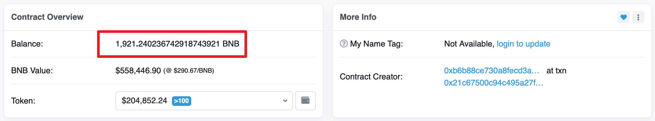
Task: Open the three-dot more options menu
Action: pos(638,17)
